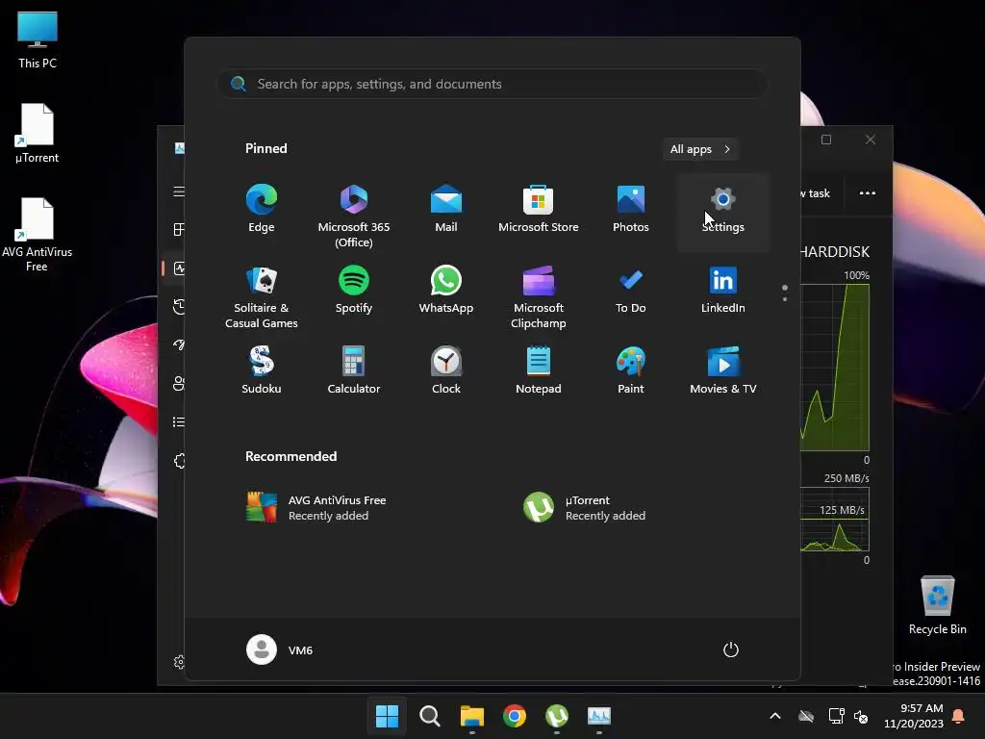This screenshot has height=739, width=985.
Task: Open Microsoft Clipchamp
Action: [x=539, y=296]
